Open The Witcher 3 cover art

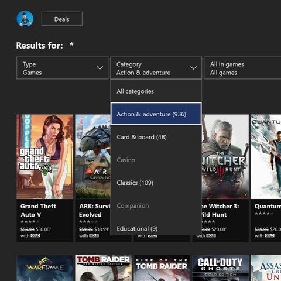(x=225, y=157)
